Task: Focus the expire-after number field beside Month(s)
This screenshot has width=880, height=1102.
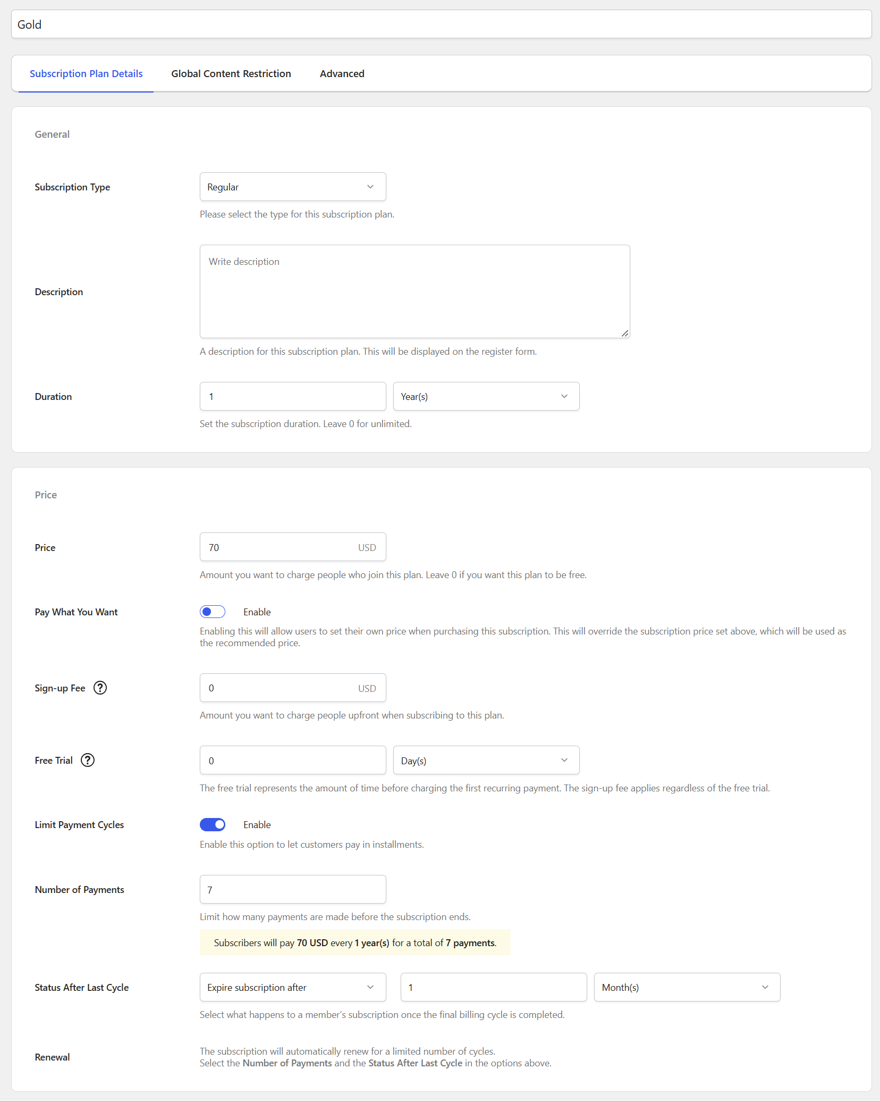Action: [x=494, y=987]
